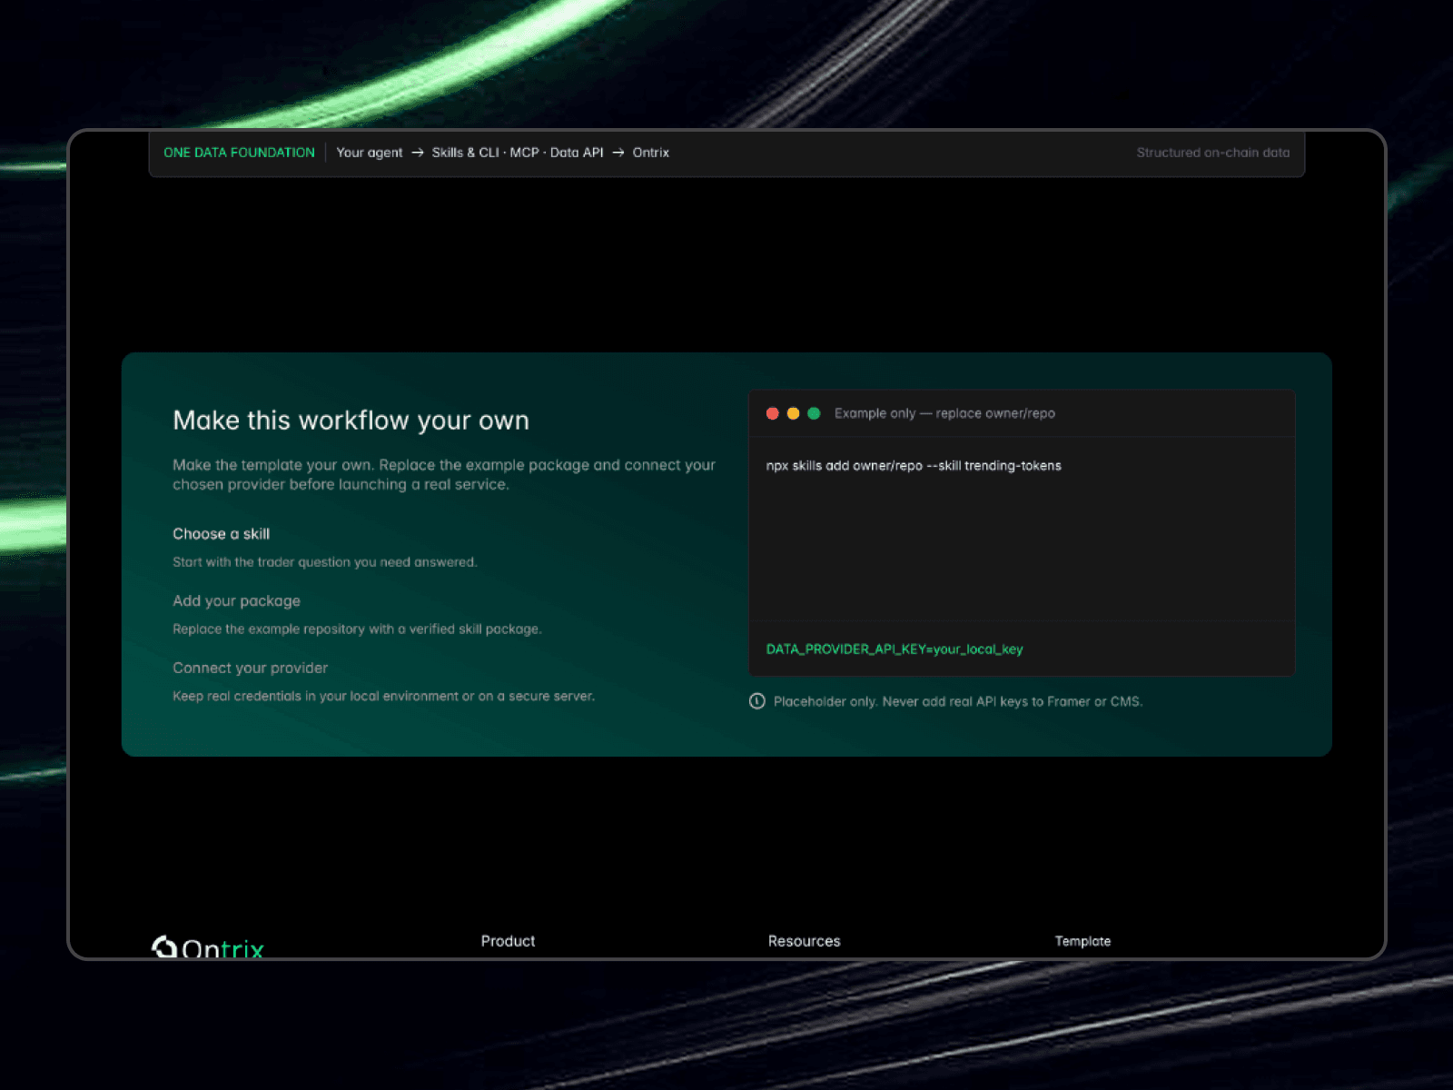Click the "DATA_PROVIDER_API_KEY=your_local_key" line
1453x1090 pixels.
click(x=895, y=649)
